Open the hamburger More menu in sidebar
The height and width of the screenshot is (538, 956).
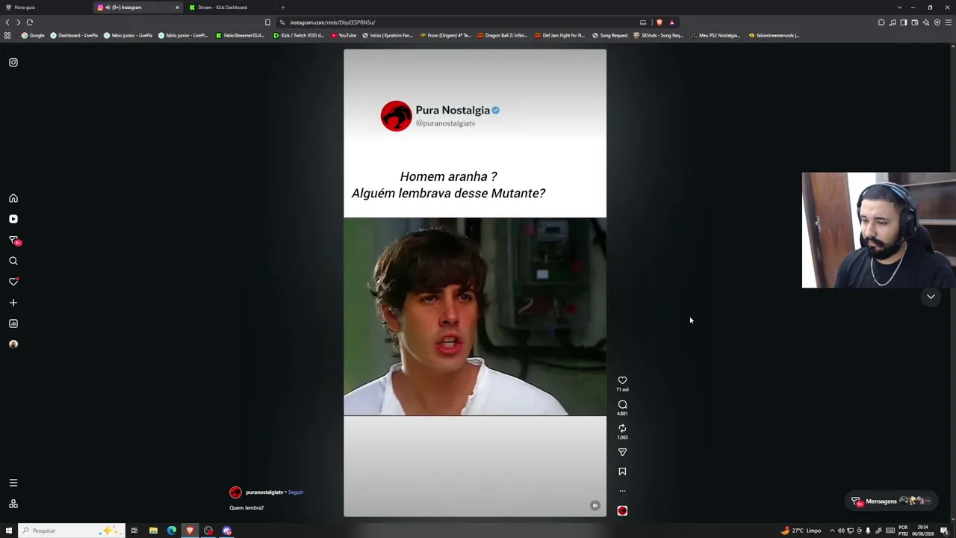click(x=13, y=483)
